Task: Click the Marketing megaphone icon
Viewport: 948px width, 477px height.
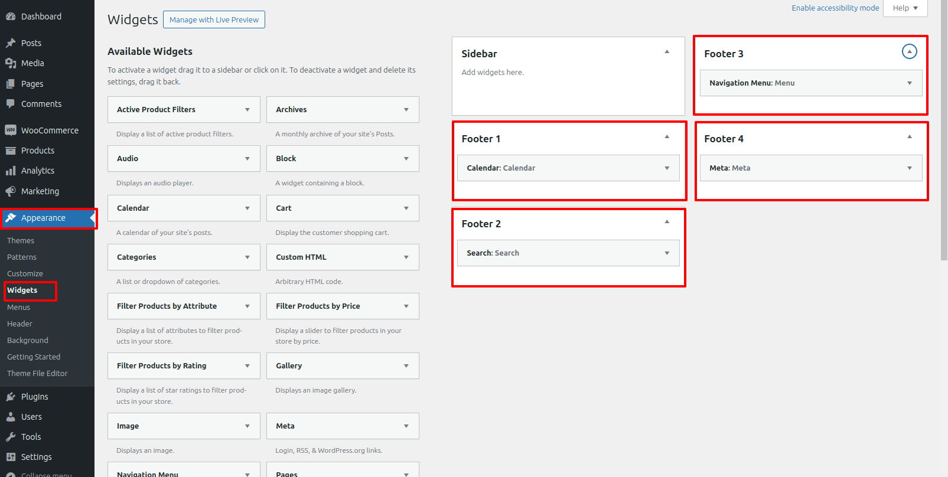Action: 11,191
